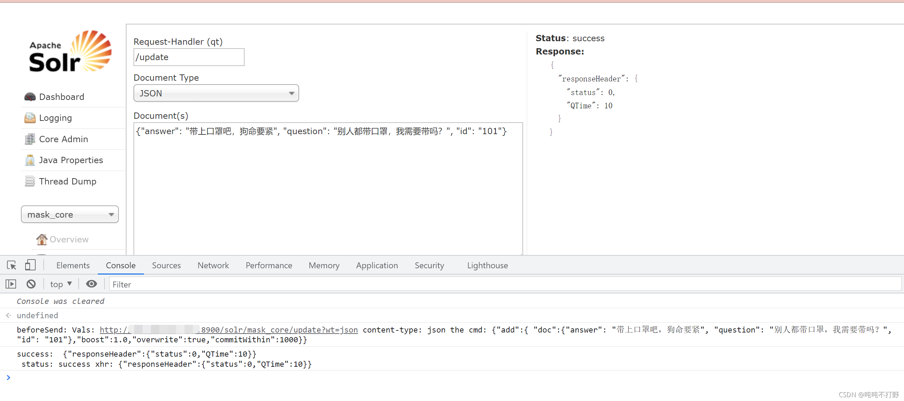Switch to the Network tab
This screenshot has height=401, width=904.
(213, 265)
